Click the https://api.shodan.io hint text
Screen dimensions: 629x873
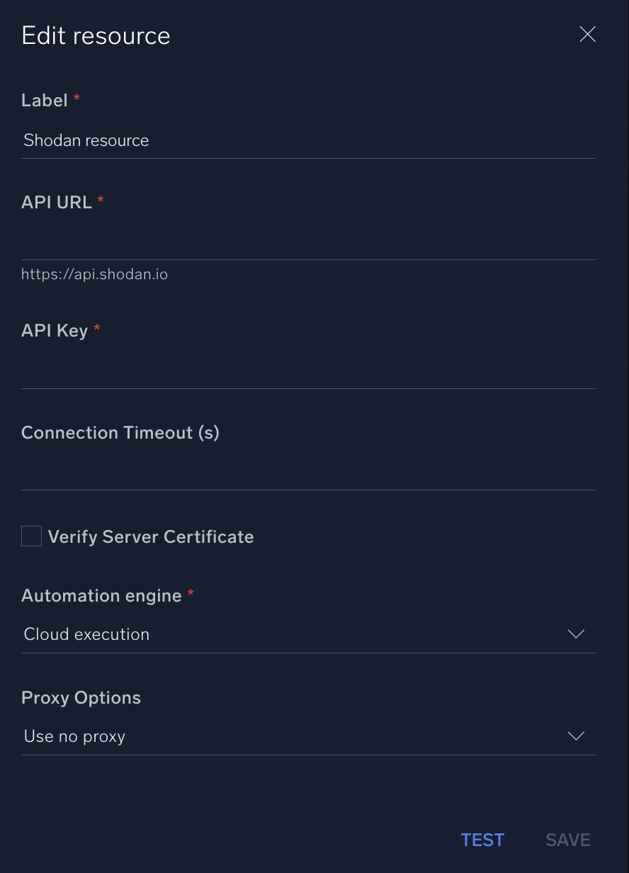pos(94,274)
